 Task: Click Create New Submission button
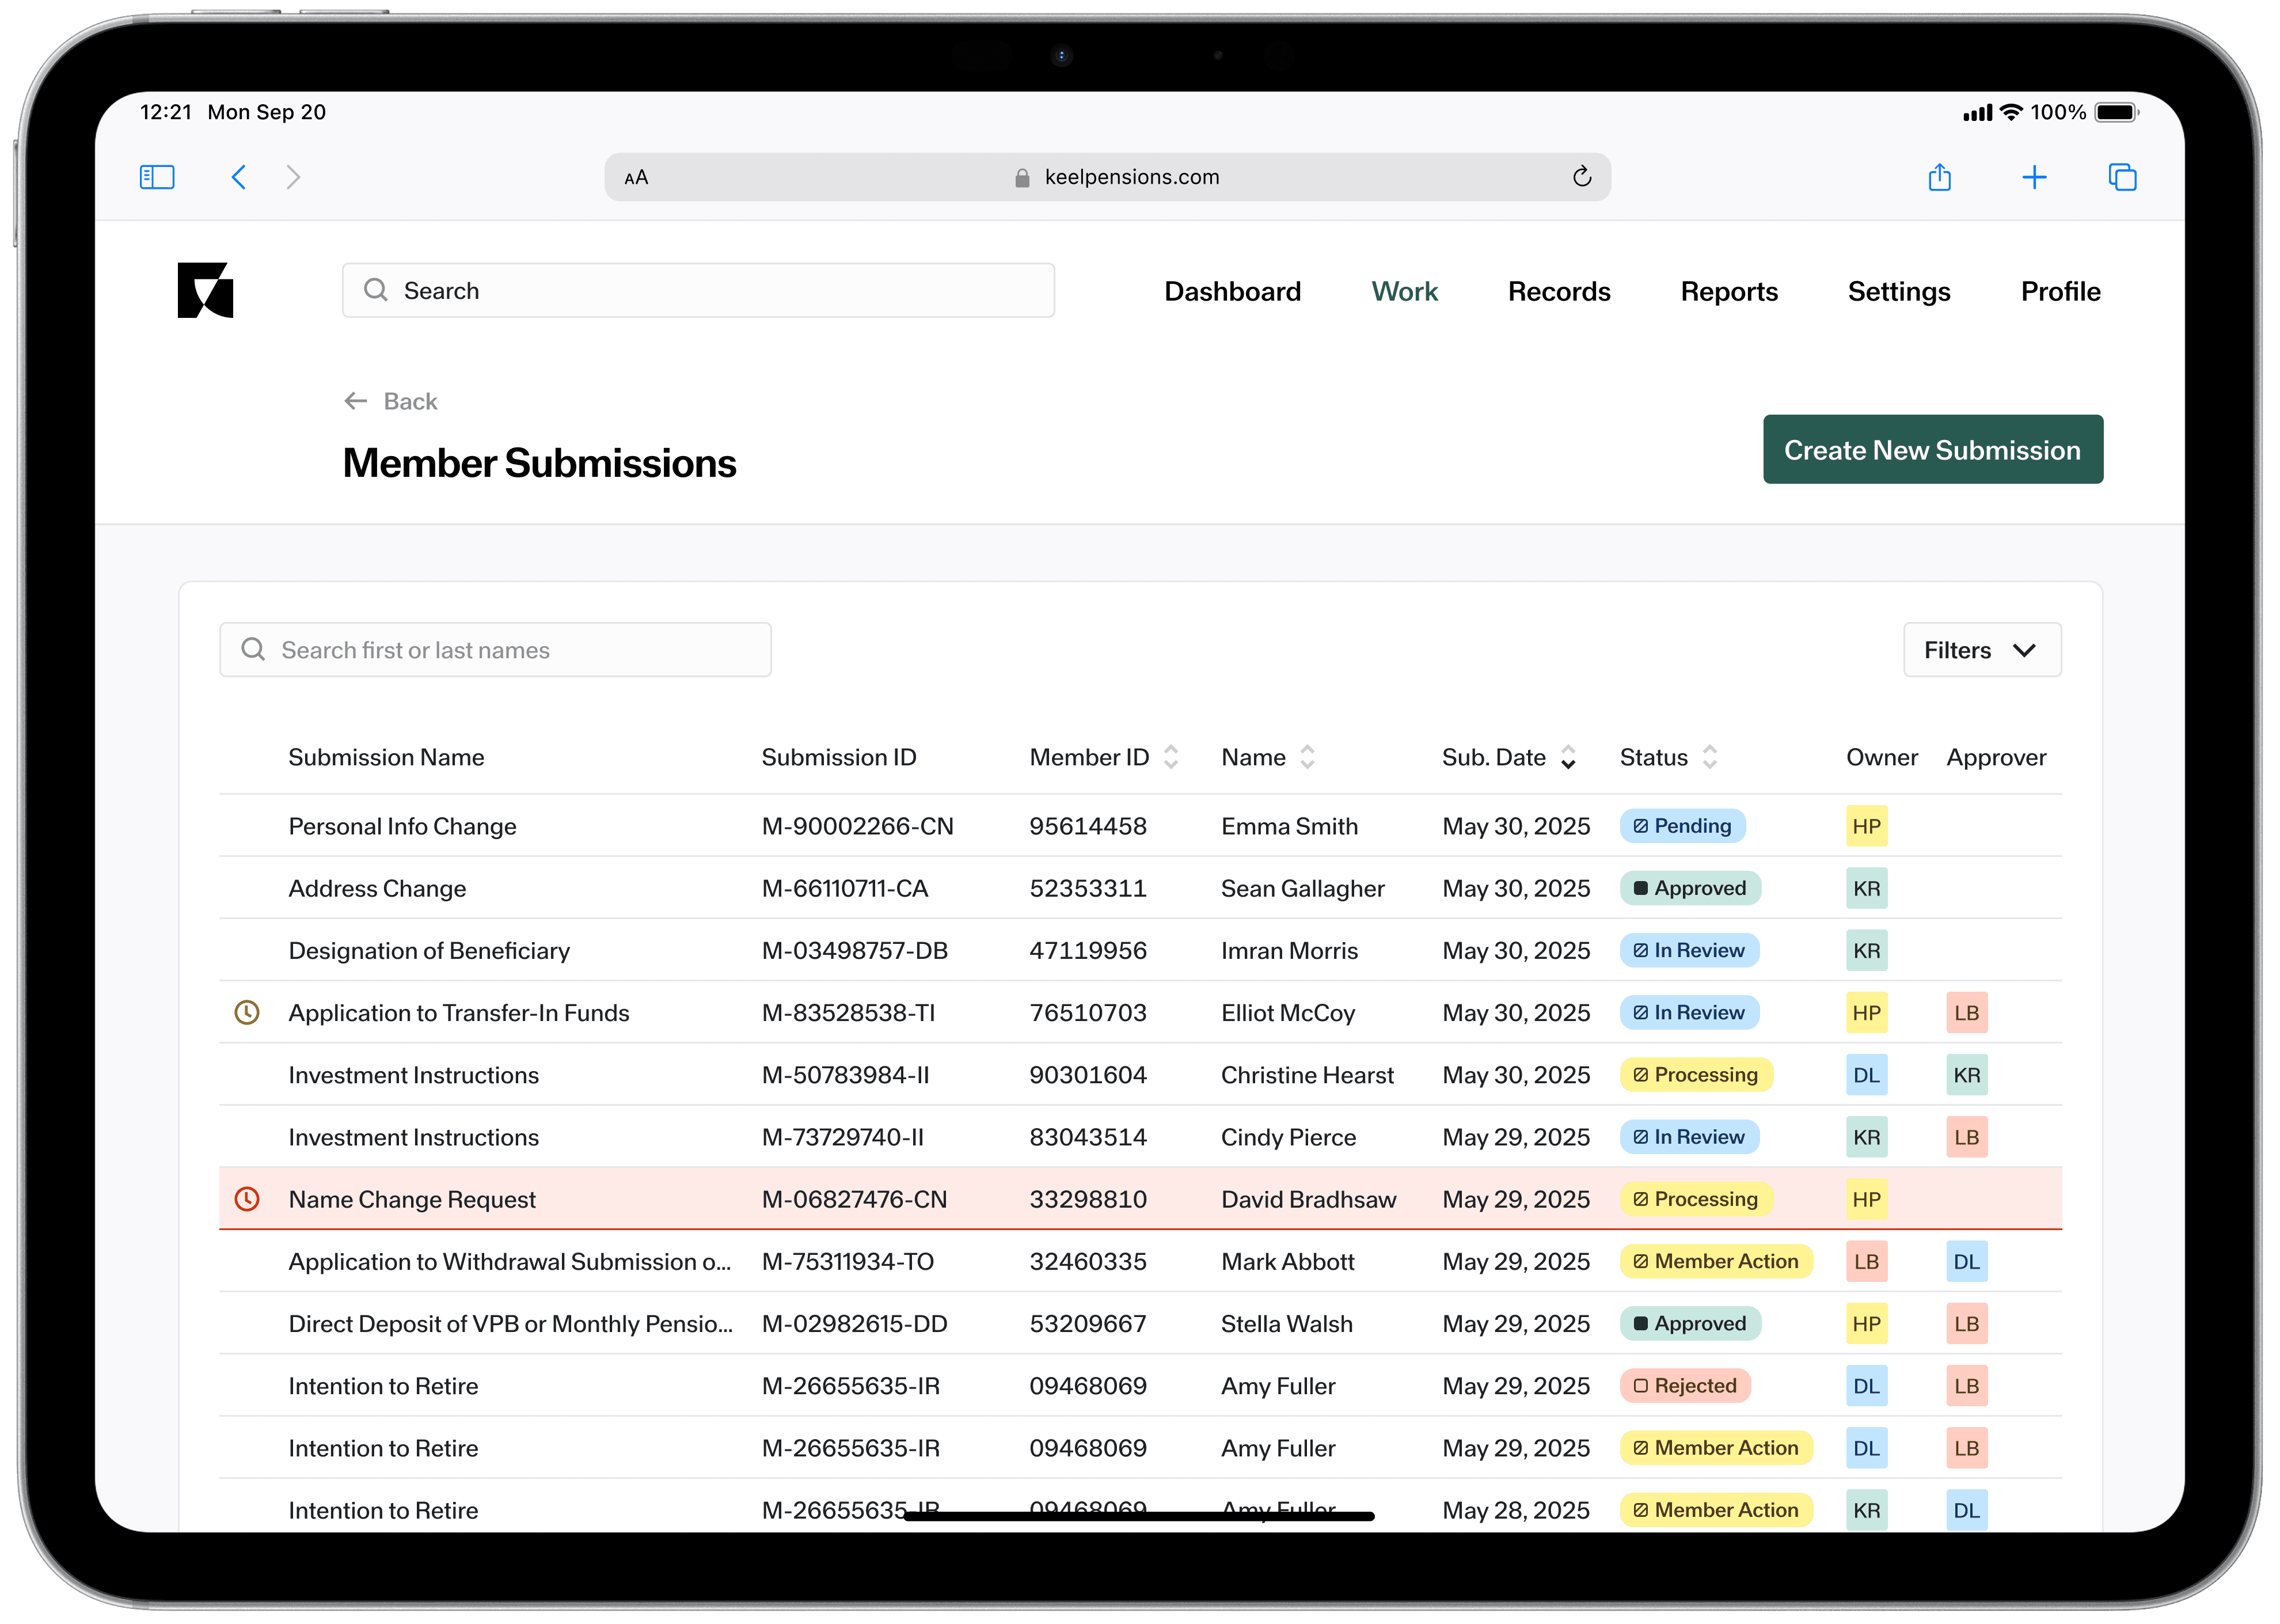(1931, 450)
